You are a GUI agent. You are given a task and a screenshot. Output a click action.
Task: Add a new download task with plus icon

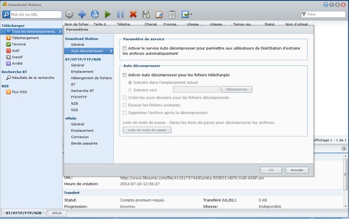(82, 14)
